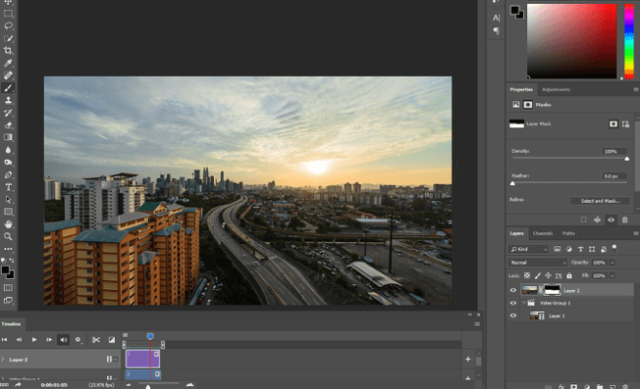Select the Brush tool
This screenshot has height=389, width=640.
pos(8,87)
